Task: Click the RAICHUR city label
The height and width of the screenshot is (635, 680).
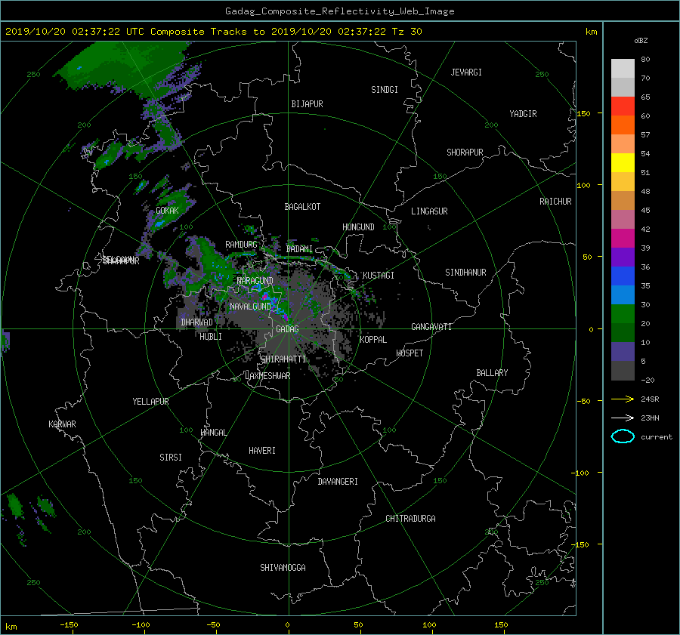Action: click(x=555, y=202)
